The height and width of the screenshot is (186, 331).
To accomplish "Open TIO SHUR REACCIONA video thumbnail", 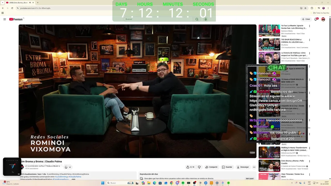I will 269,44.
